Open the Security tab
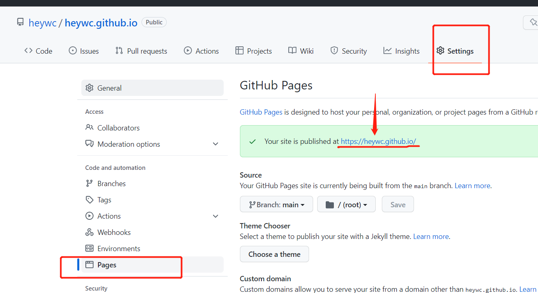Screen dimensions: 538x293 (x=349, y=51)
